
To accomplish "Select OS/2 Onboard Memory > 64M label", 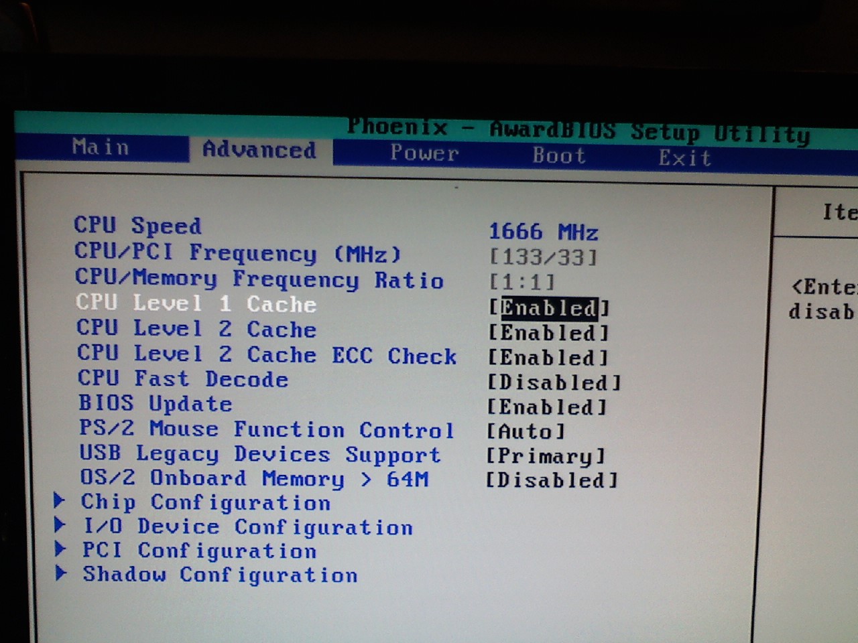I will click(254, 478).
